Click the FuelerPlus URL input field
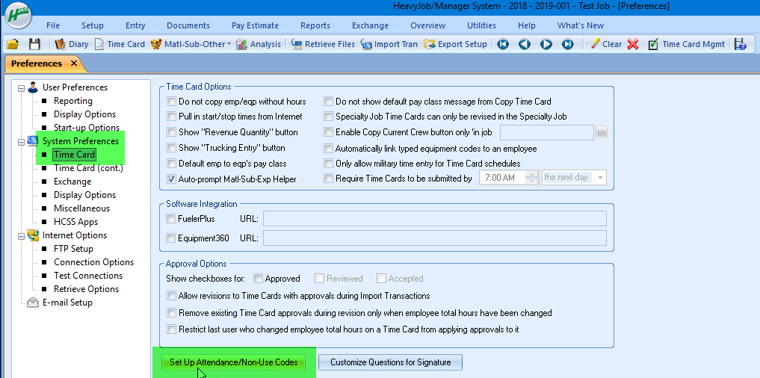Viewport: 760px width, 378px height. click(x=435, y=219)
